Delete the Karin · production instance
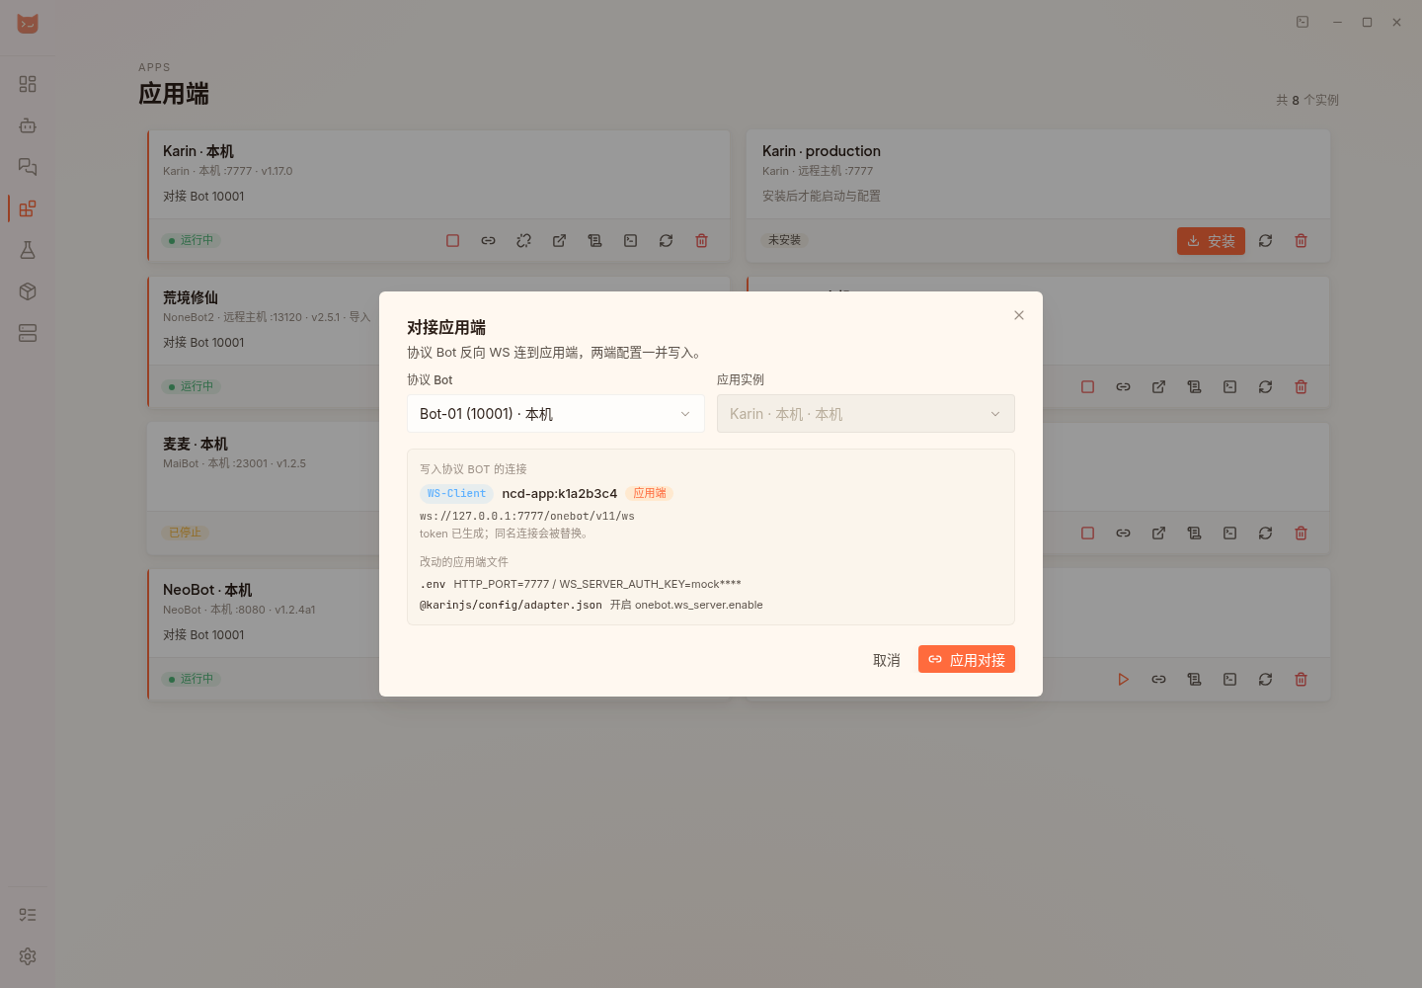This screenshot has width=1422, height=988. (1302, 241)
